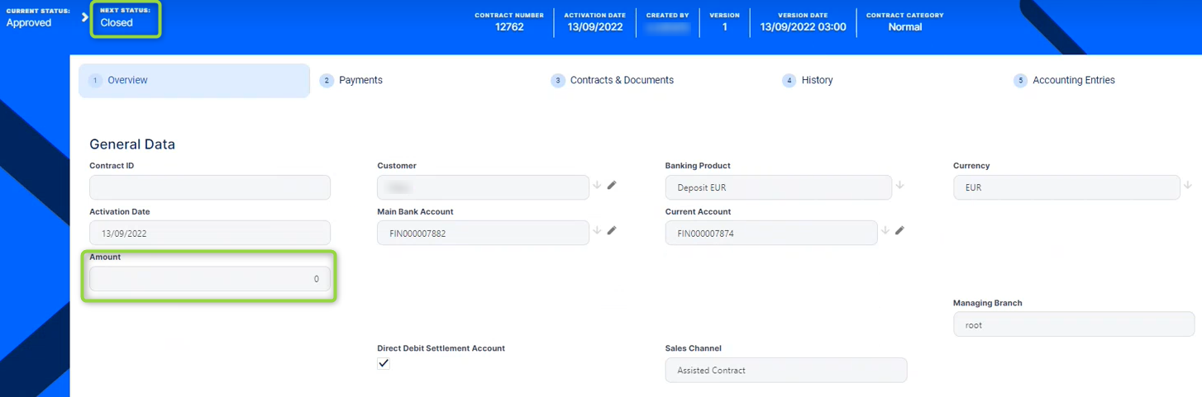Click the pencil icon next to Current Account
This screenshot has width=1202, height=397.
coord(899,231)
